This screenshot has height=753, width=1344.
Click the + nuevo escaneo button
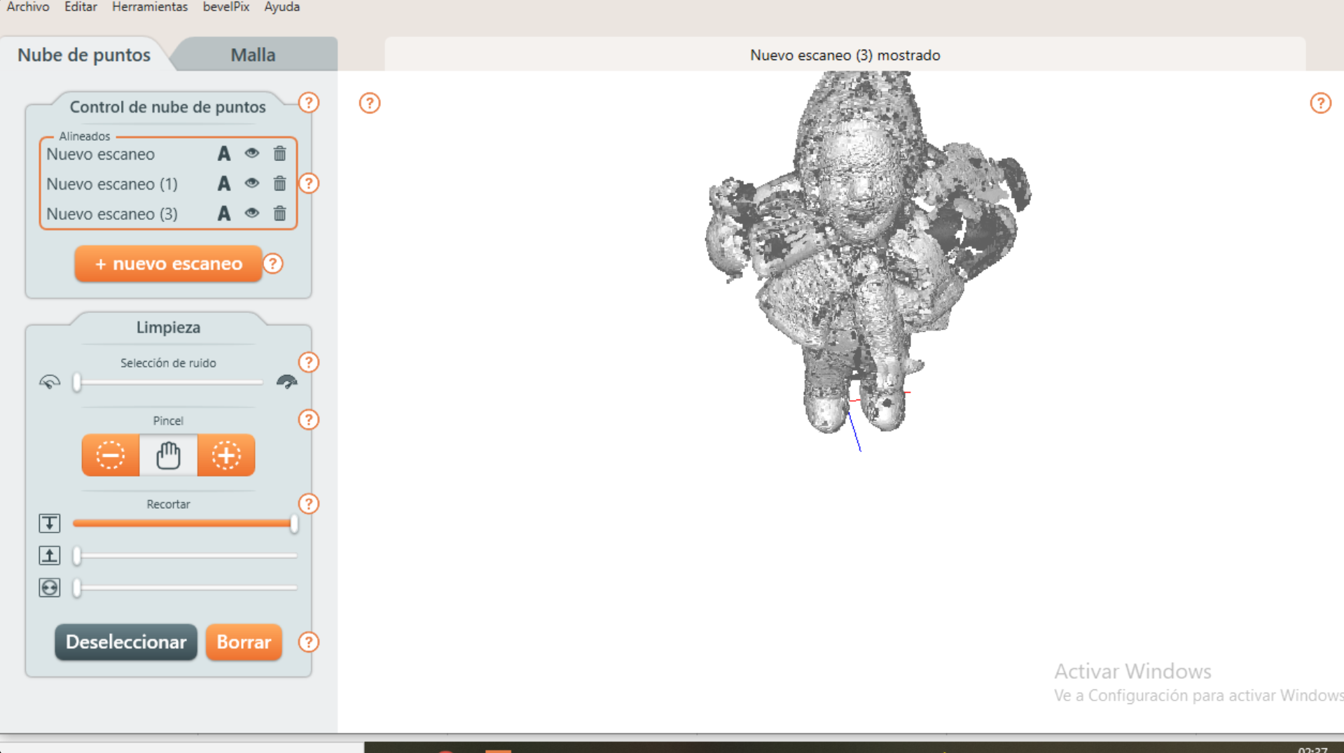(x=168, y=264)
